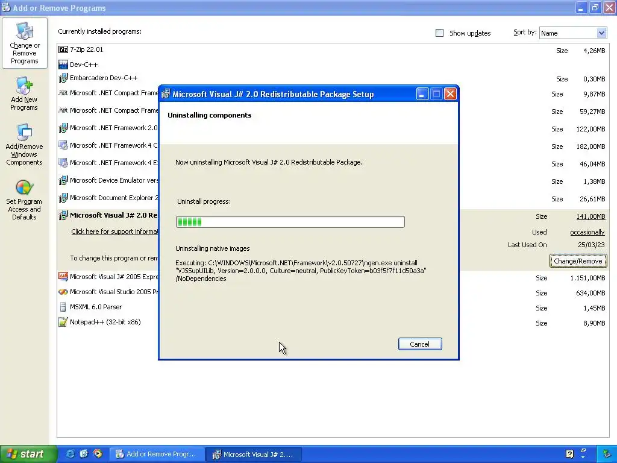The width and height of the screenshot is (617, 463).
Task: Click the 141,00MB size link
Action: coord(590,216)
